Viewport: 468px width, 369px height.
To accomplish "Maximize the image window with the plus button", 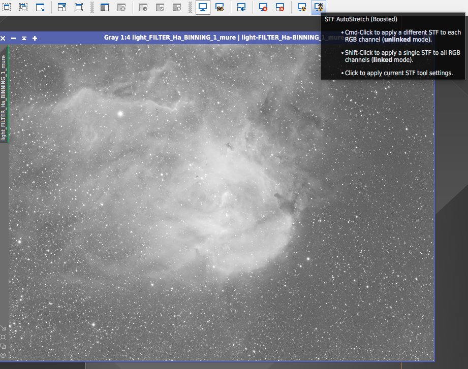I will (35, 38).
